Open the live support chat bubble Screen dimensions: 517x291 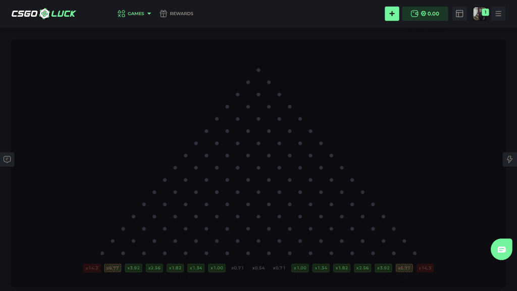[x=501, y=249]
